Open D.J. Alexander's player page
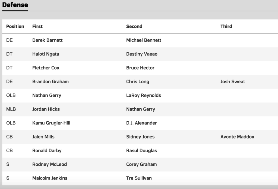 [141, 123]
